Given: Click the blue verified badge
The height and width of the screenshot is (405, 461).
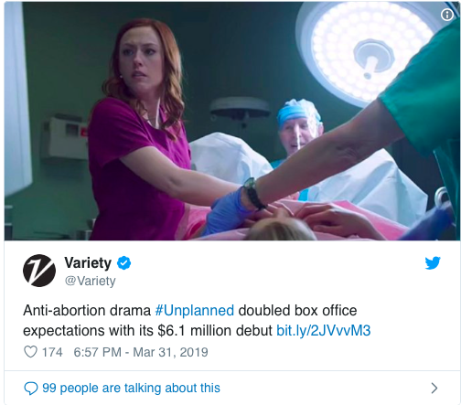Looking at the screenshot, I should [x=124, y=263].
